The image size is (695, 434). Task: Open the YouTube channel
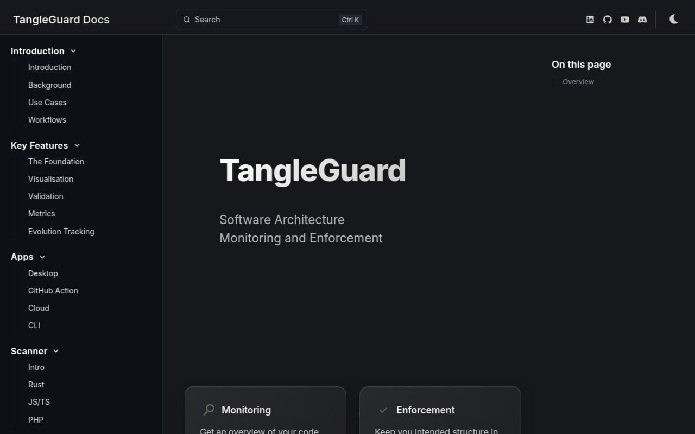(624, 20)
